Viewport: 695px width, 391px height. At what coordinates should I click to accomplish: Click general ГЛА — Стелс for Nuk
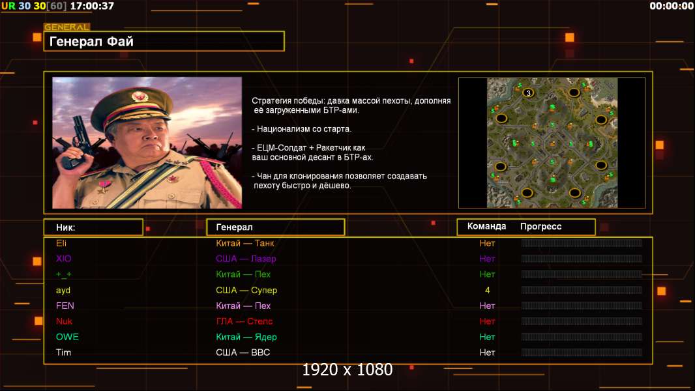coord(244,321)
